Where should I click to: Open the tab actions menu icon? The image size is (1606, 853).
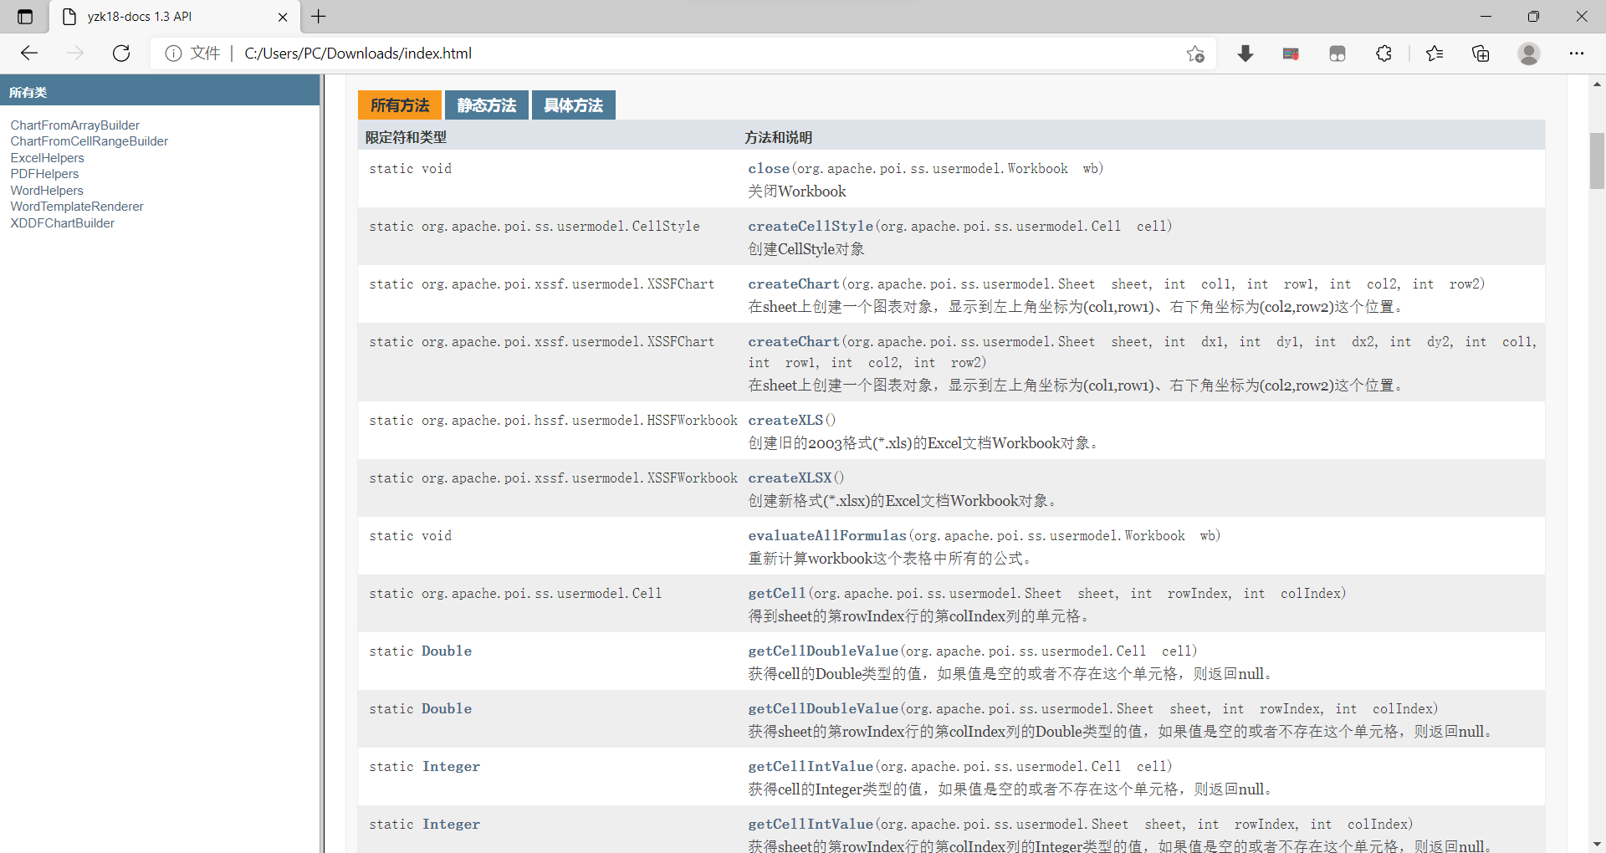pyautogui.click(x=25, y=17)
